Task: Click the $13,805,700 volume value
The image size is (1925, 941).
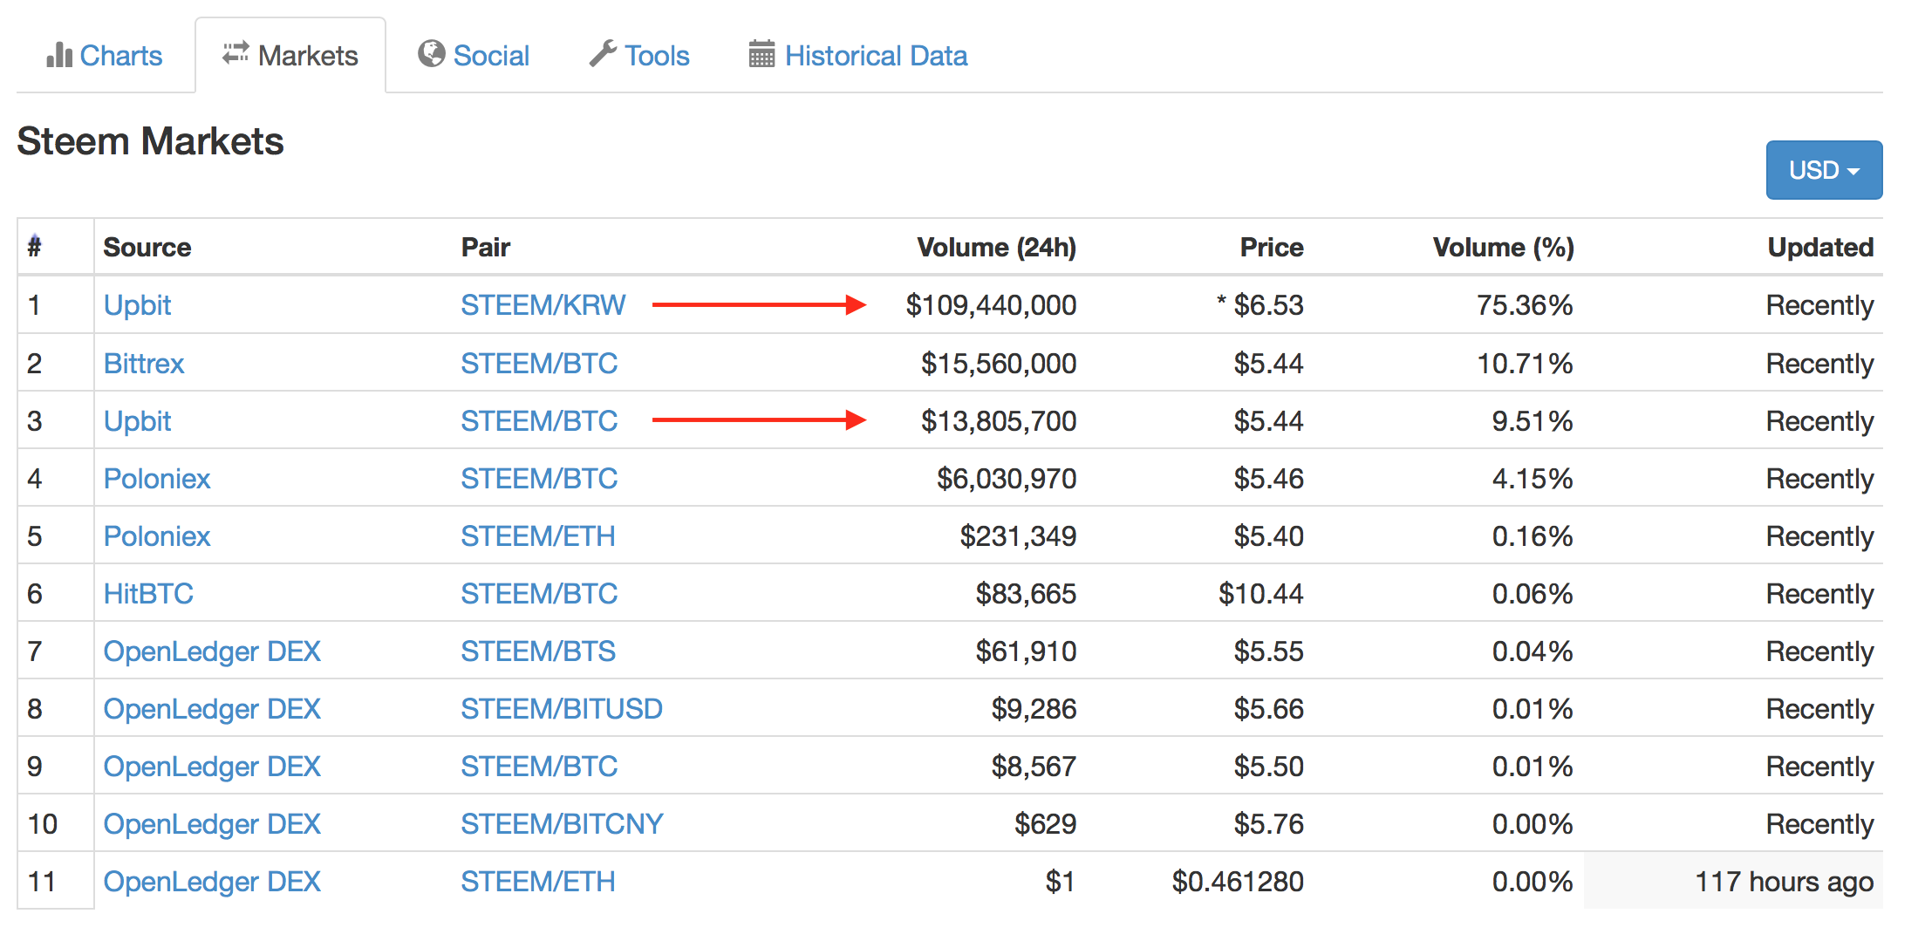Action: pyautogui.click(x=999, y=421)
